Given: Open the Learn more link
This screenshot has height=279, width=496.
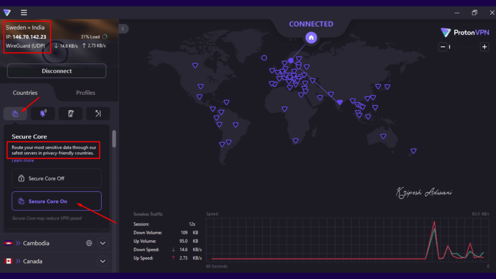Looking at the screenshot, I should click(x=22, y=160).
